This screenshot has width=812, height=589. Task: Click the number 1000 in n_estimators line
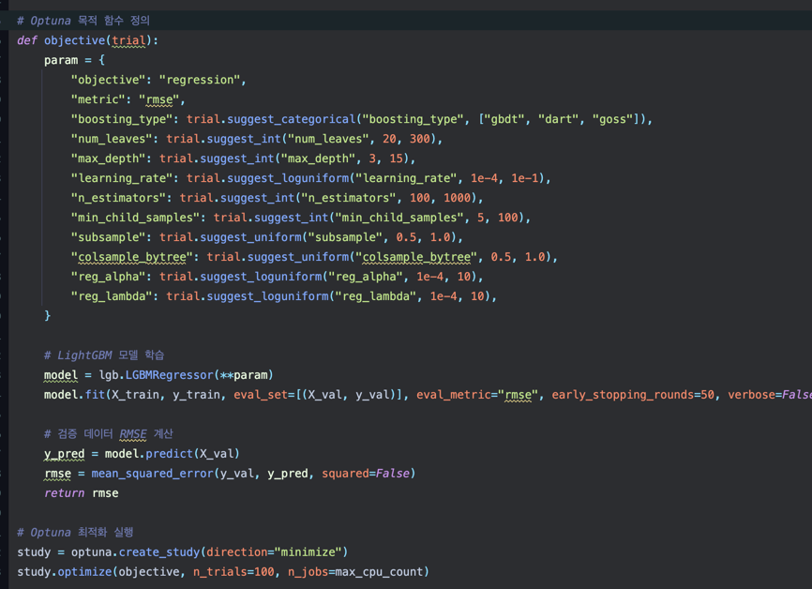click(458, 198)
